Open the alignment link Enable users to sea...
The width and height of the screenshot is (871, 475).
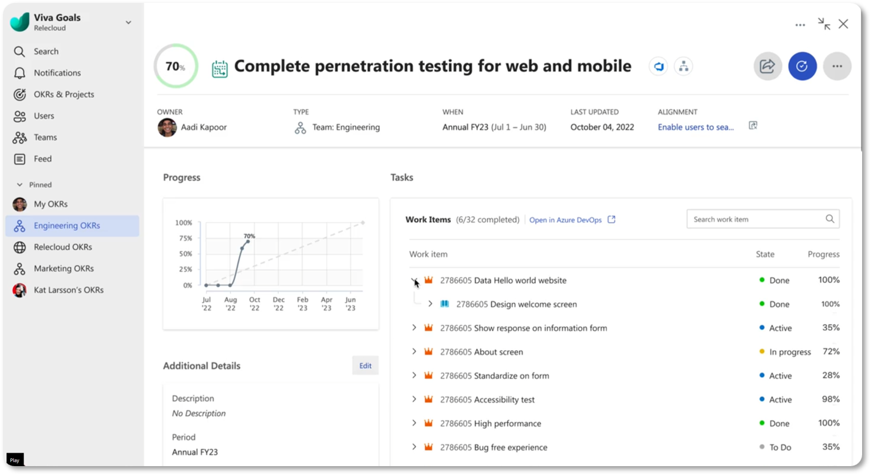696,127
